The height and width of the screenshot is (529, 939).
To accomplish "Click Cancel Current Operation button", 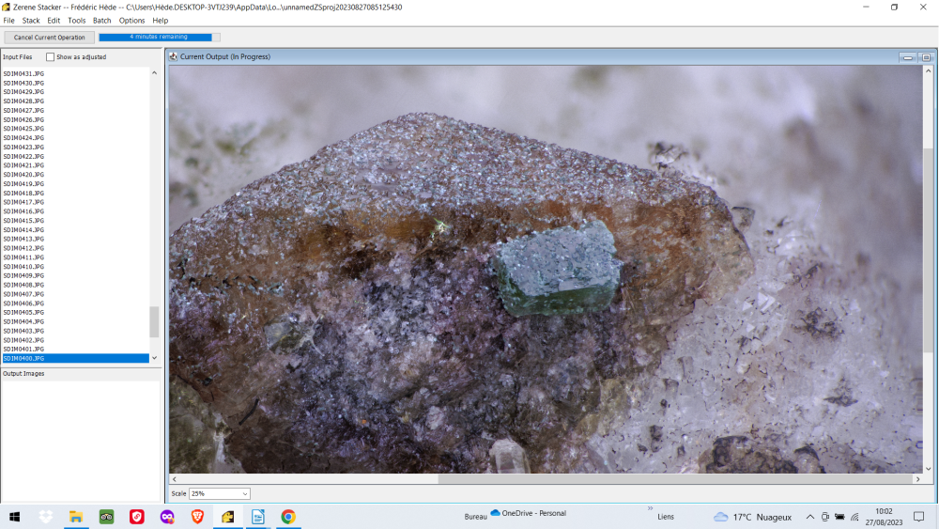I will pos(49,38).
